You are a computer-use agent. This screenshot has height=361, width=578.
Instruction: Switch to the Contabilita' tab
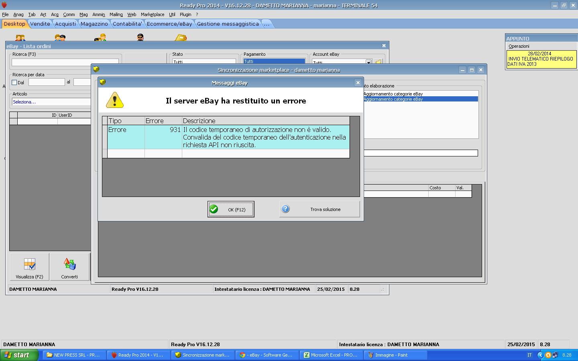[128, 24]
